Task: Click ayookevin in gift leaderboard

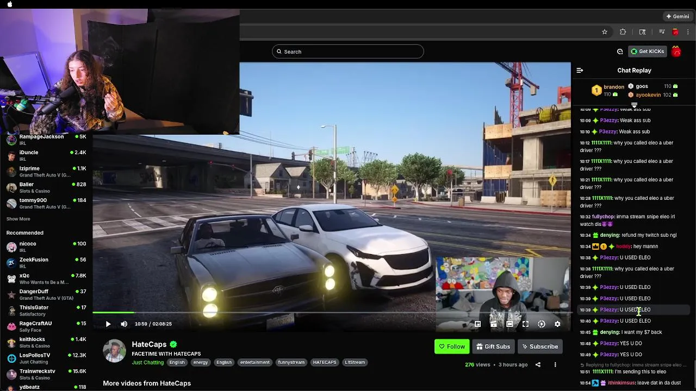Action: point(648,95)
